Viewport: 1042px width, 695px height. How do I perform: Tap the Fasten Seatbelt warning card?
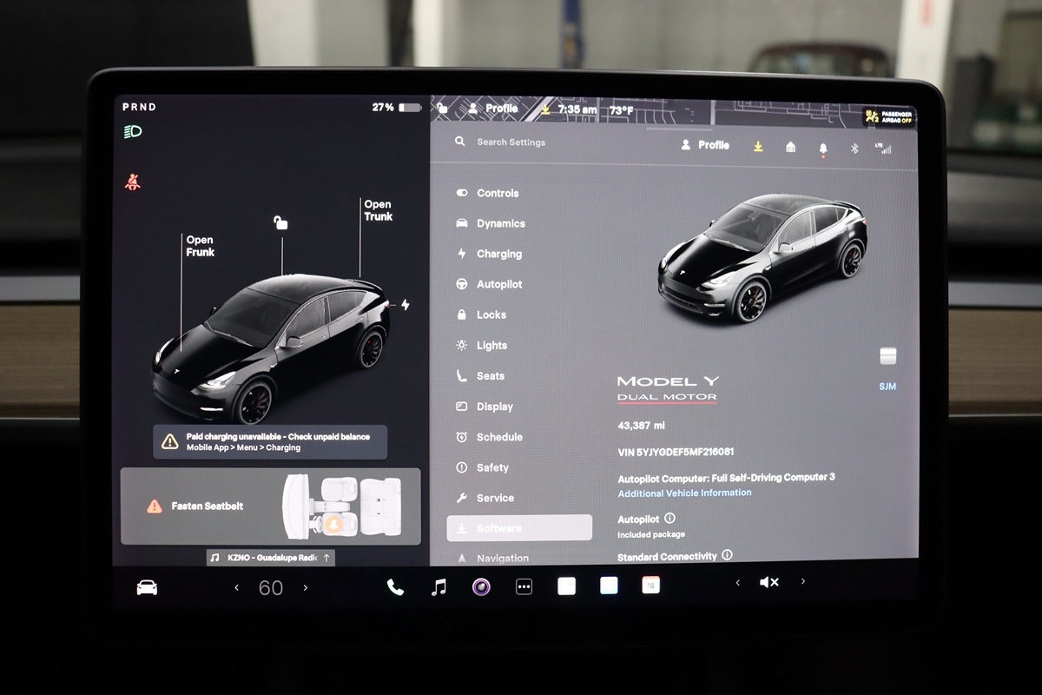click(x=270, y=506)
